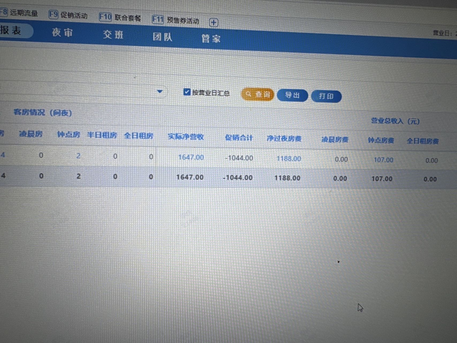The width and height of the screenshot is (457, 343).
Task: Open the 1188.00 净过夜房费 link
Action: pyautogui.click(x=289, y=159)
